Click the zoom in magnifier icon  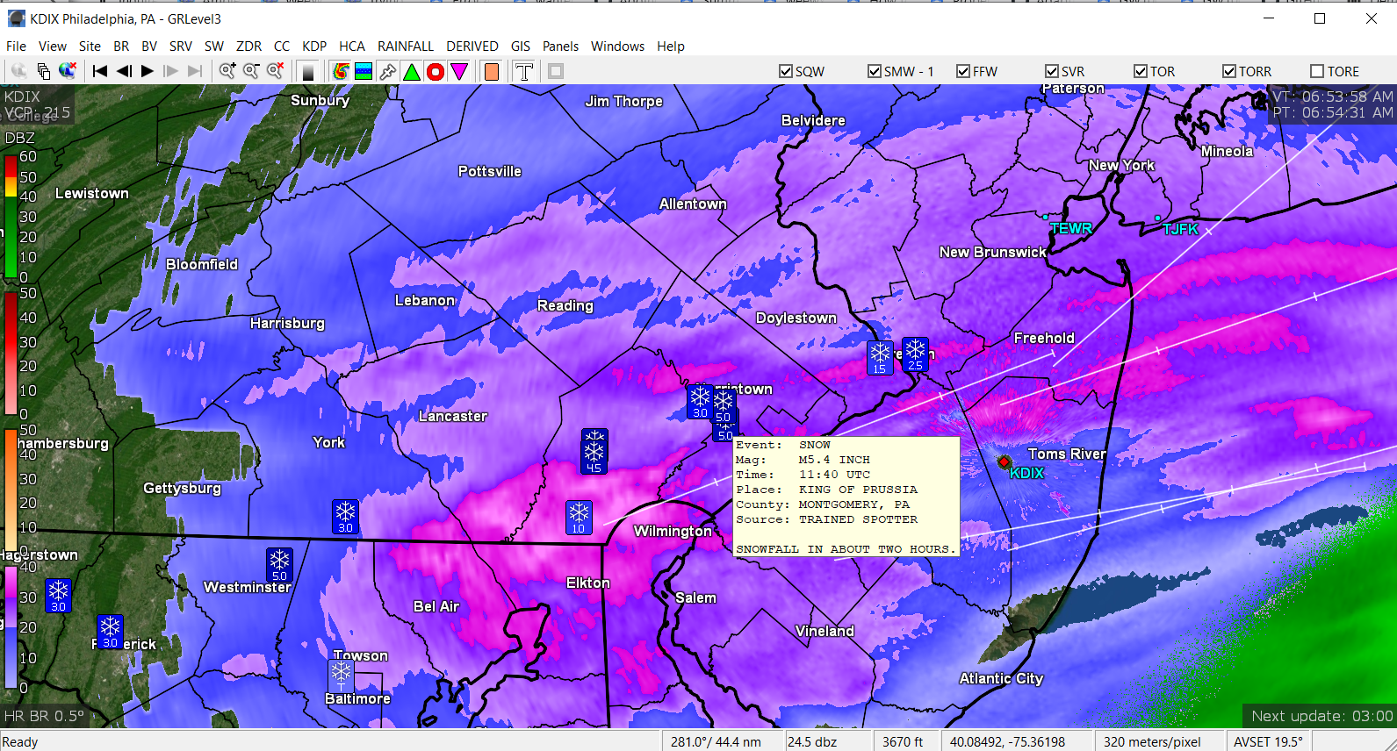[227, 71]
